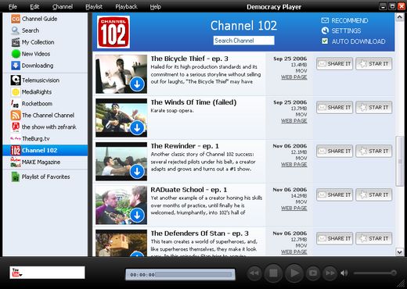Click the list scroll-down arrow
407x289 pixels.
click(399, 252)
